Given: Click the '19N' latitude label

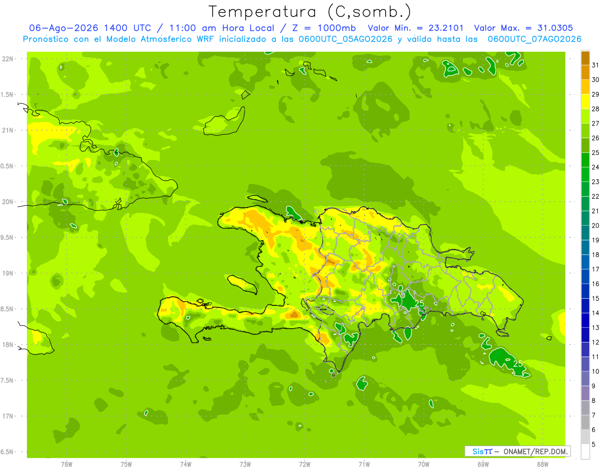Looking at the screenshot, I should 9,273.
